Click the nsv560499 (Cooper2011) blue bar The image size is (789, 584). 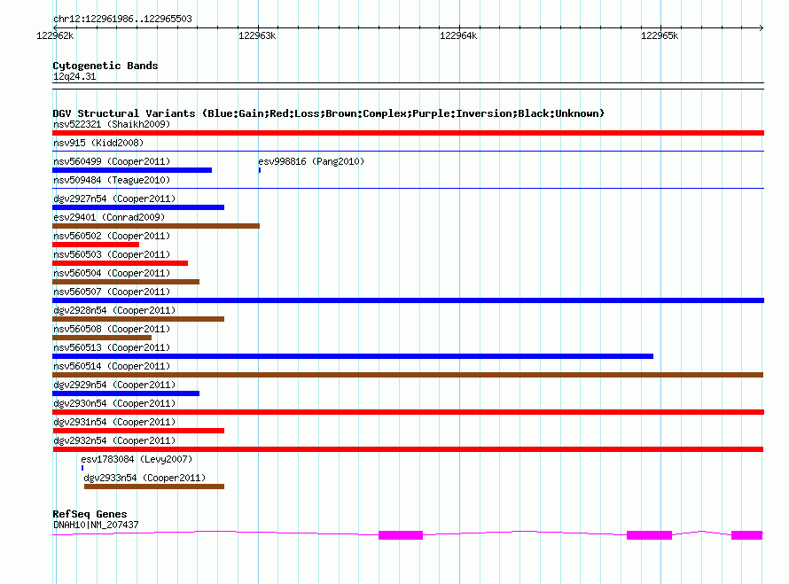click(x=132, y=170)
